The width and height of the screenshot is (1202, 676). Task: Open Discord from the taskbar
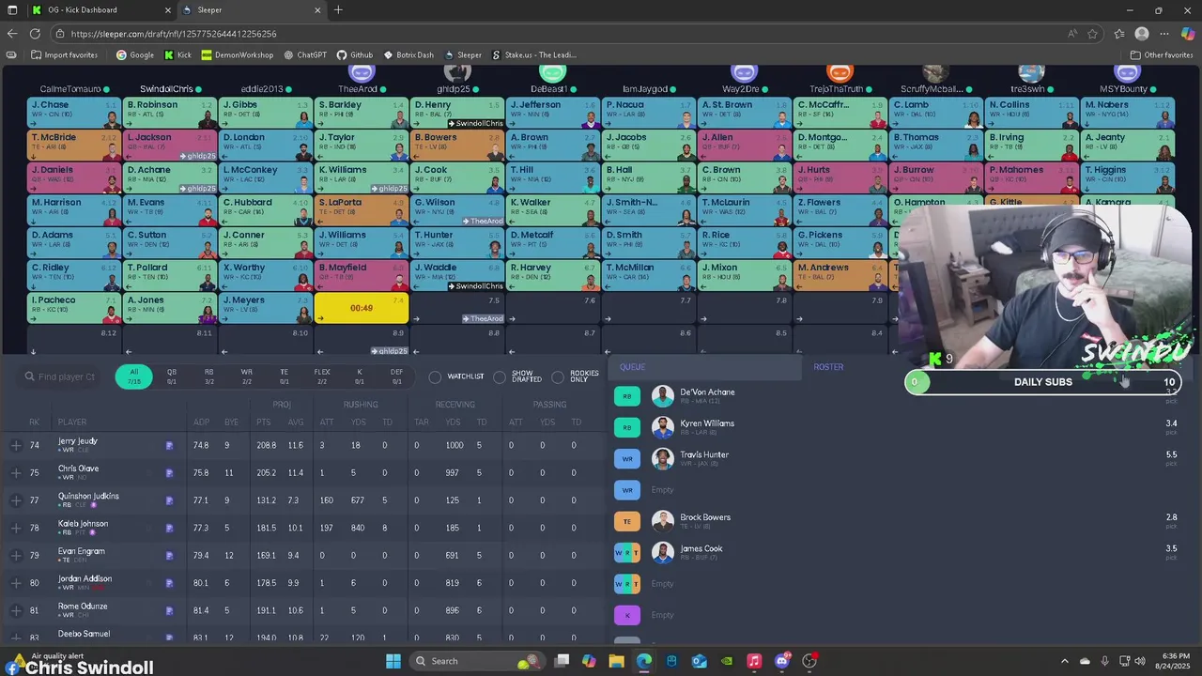pyautogui.click(x=781, y=661)
